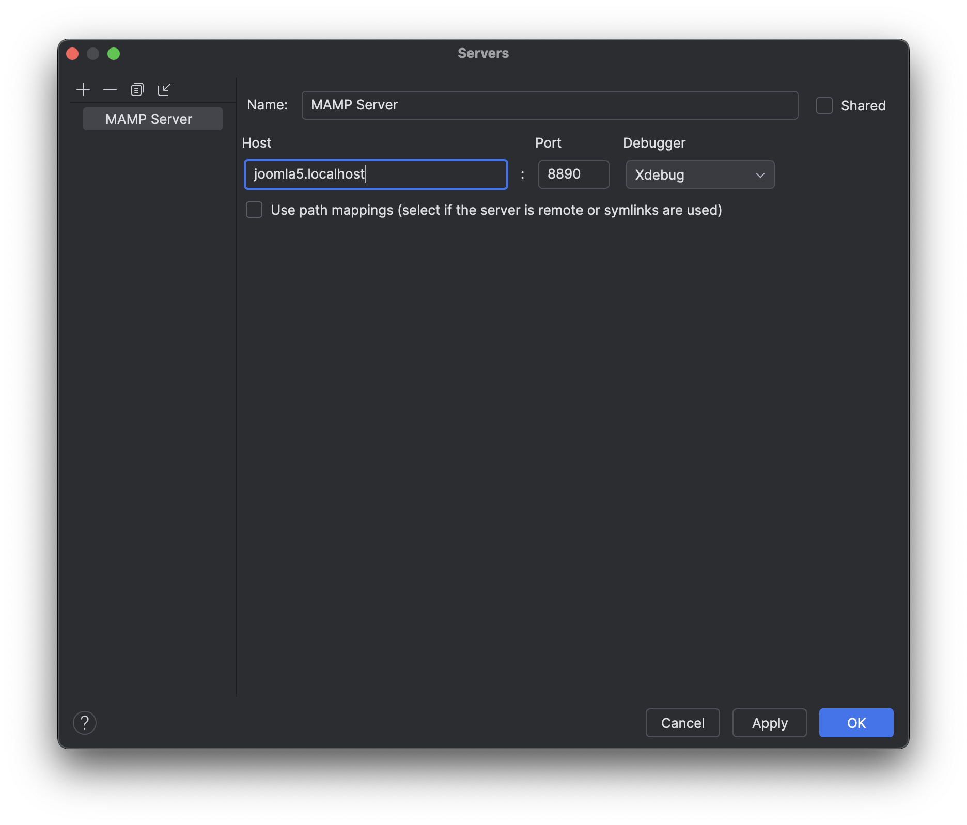The image size is (967, 825).
Task: Zoom the Servers window with green button
Action: (114, 53)
